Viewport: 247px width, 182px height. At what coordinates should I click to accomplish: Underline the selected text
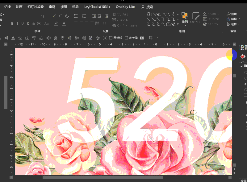point(23,24)
